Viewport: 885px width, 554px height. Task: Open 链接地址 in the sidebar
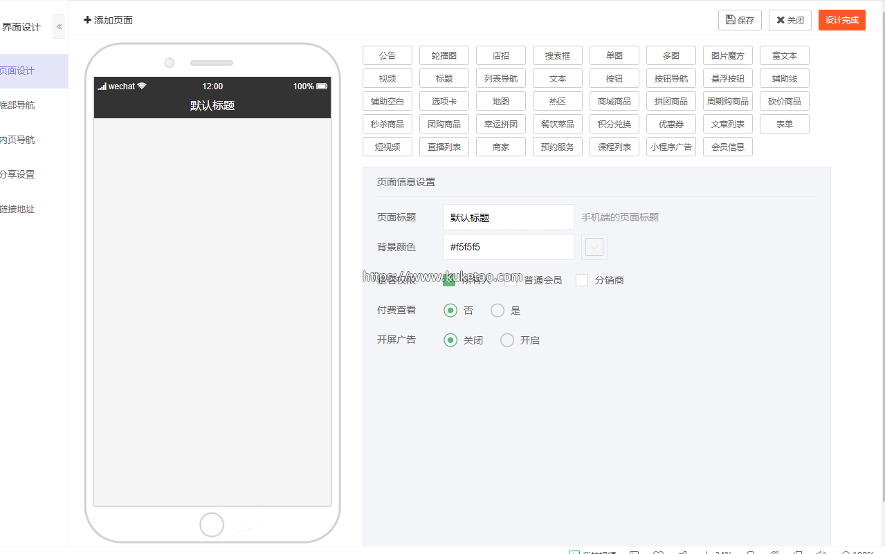[x=34, y=209]
